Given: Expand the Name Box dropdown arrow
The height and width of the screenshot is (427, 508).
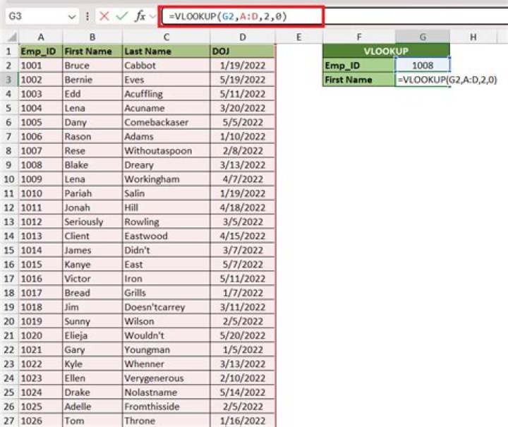Looking at the screenshot, I should [x=75, y=16].
